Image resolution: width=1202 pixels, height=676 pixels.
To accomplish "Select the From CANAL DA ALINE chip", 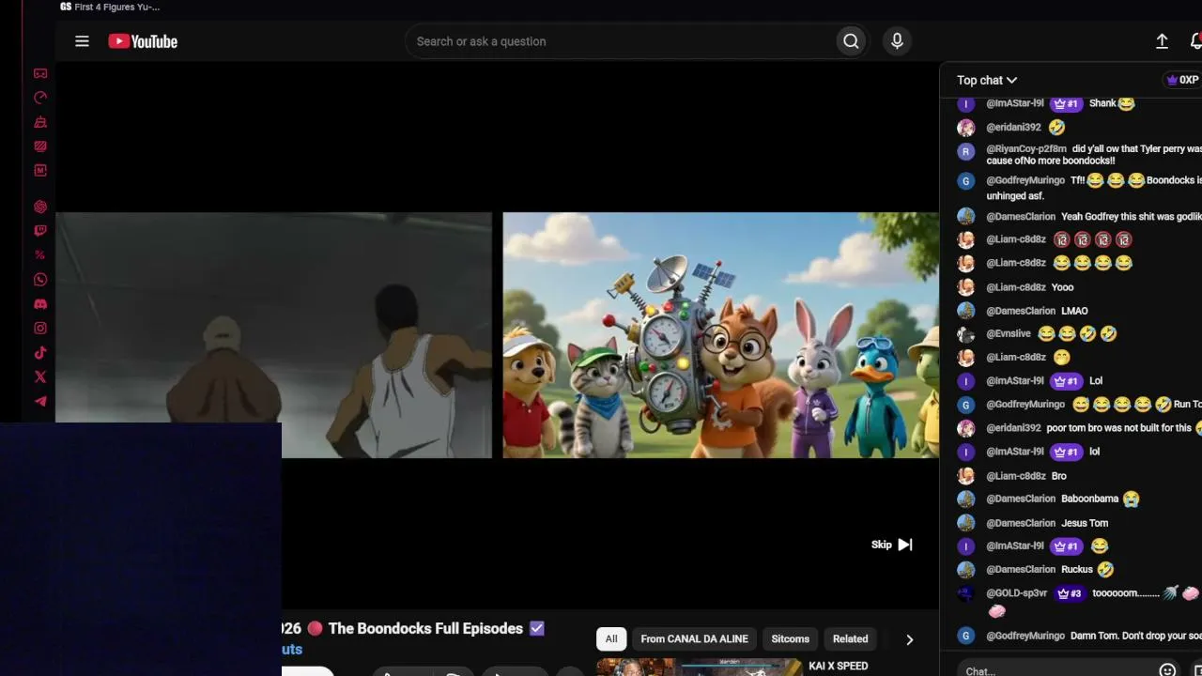I will pyautogui.click(x=695, y=639).
